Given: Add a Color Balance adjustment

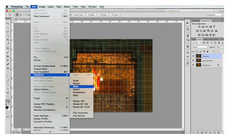Looking at the screenshot, I should pyautogui.click(x=201, y=31).
